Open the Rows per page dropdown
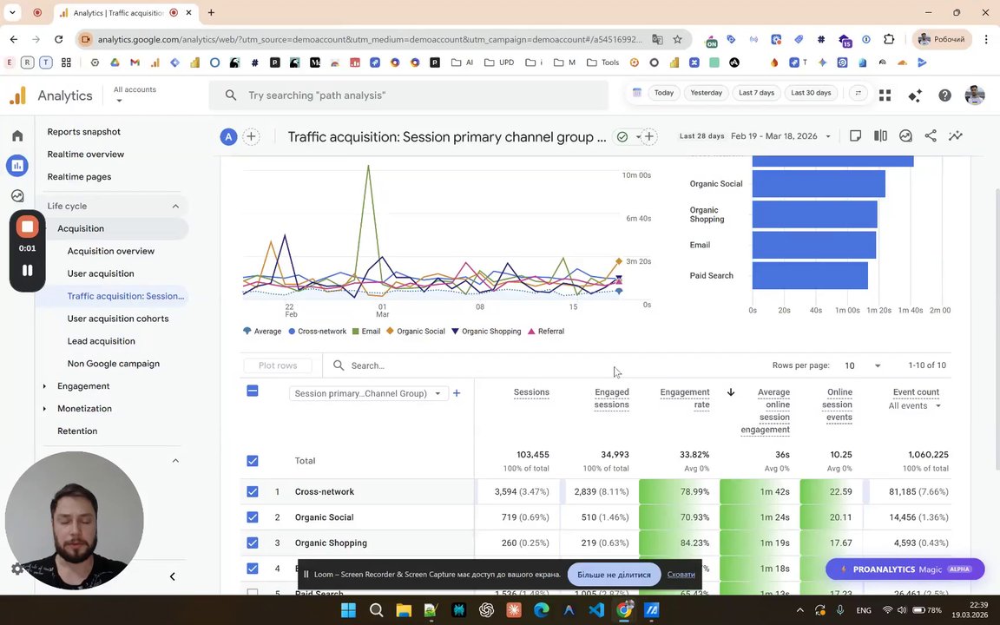 pyautogui.click(x=862, y=365)
